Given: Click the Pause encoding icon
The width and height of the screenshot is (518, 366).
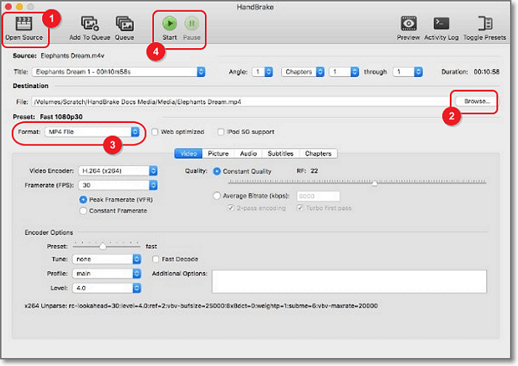Looking at the screenshot, I should coord(191,23).
